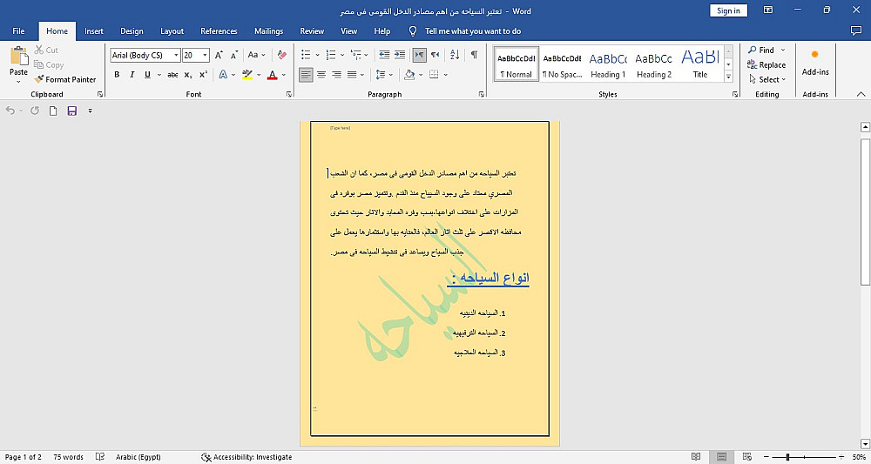Apply the Heading 1 style
Image resolution: width=871 pixels, height=464 pixels.
pos(608,64)
